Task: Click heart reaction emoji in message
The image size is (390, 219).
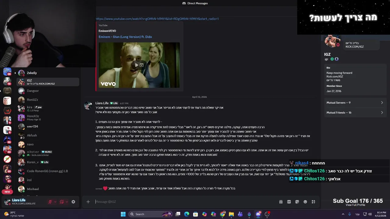Action: coord(105,188)
